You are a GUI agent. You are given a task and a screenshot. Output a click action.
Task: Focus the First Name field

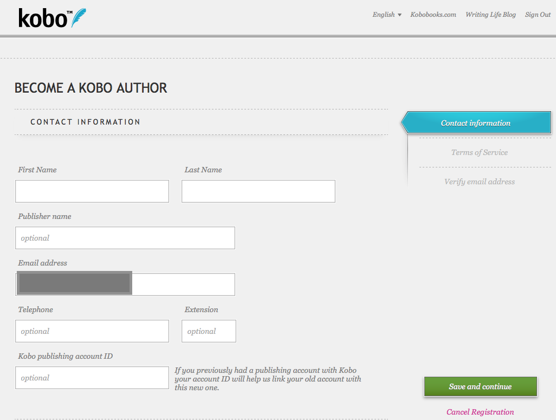tap(92, 191)
